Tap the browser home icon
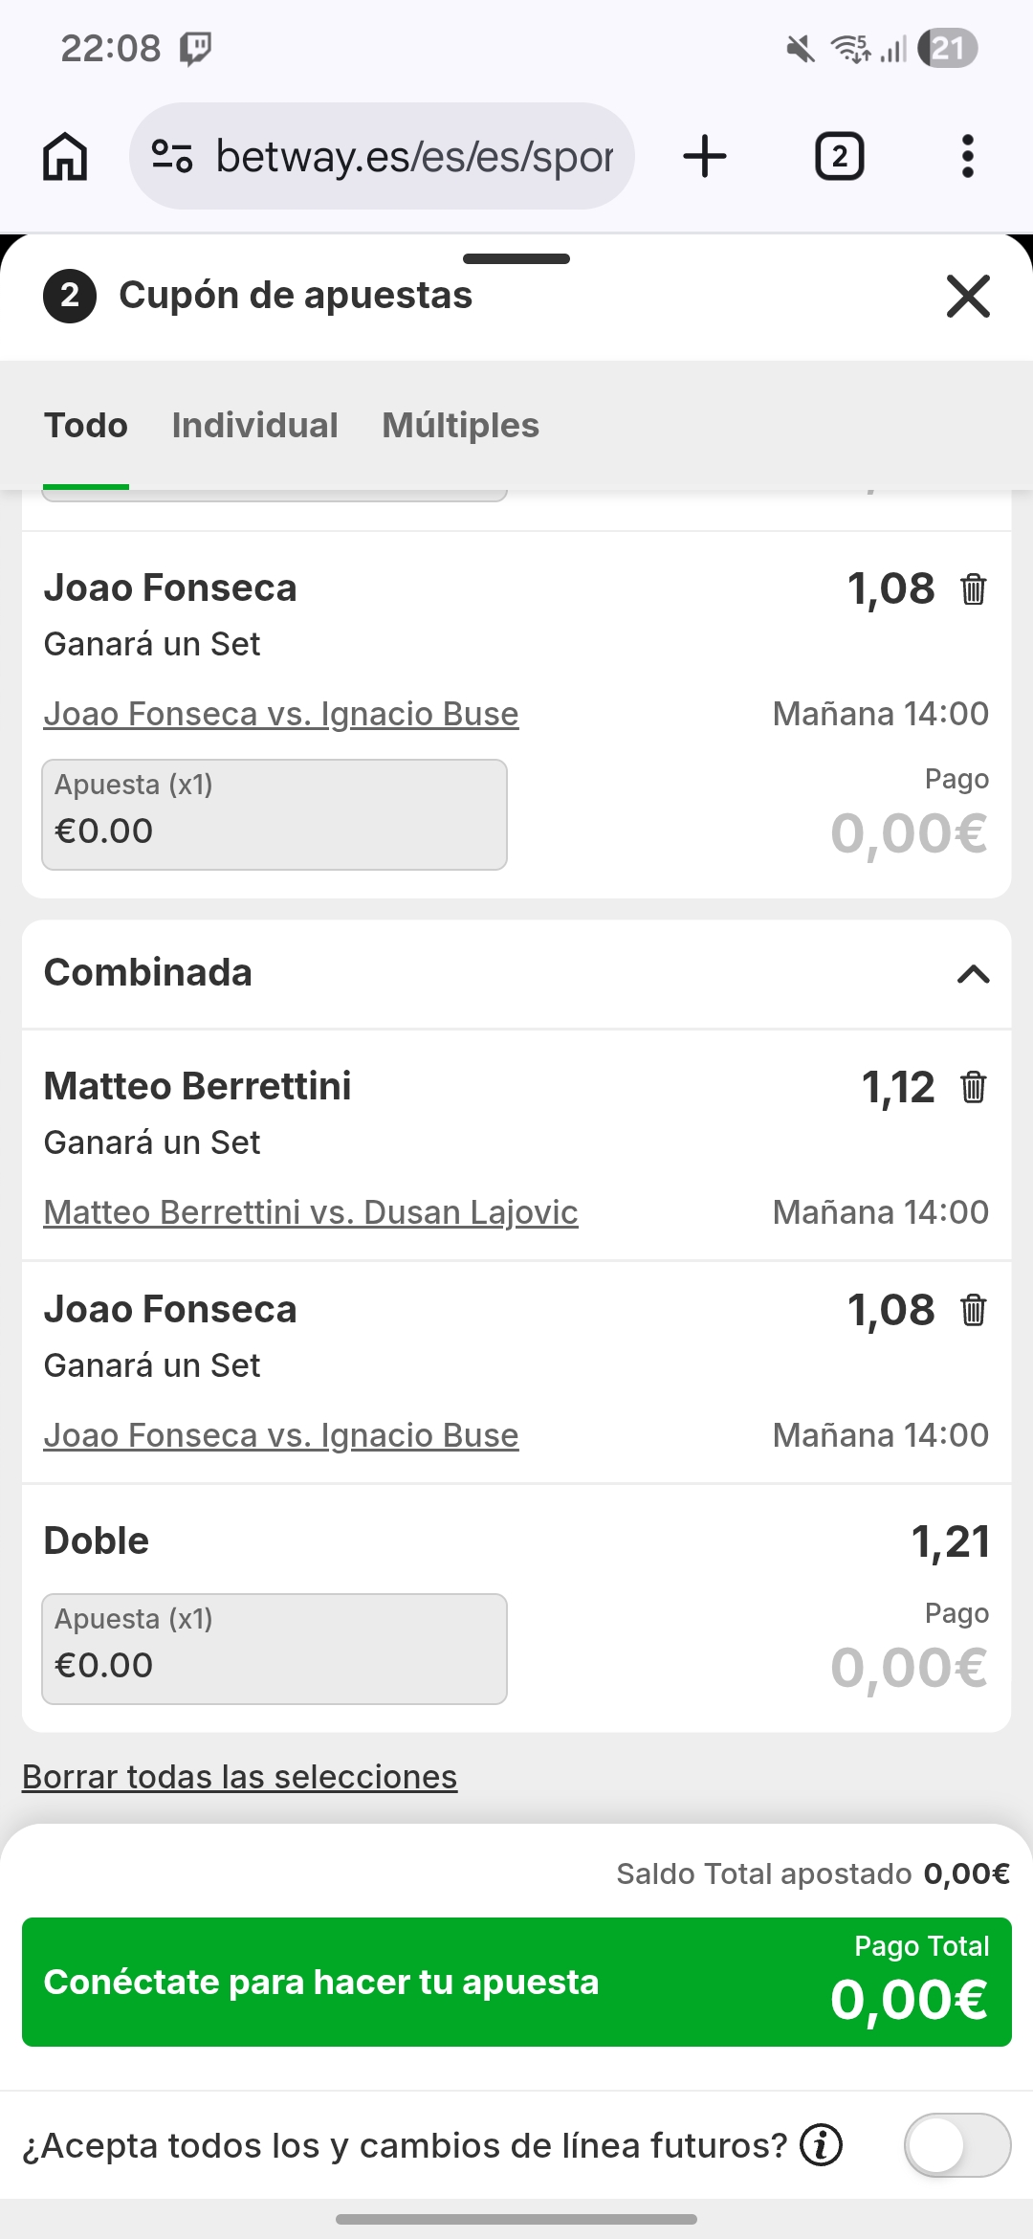The image size is (1033, 2239). pyautogui.click(x=65, y=157)
